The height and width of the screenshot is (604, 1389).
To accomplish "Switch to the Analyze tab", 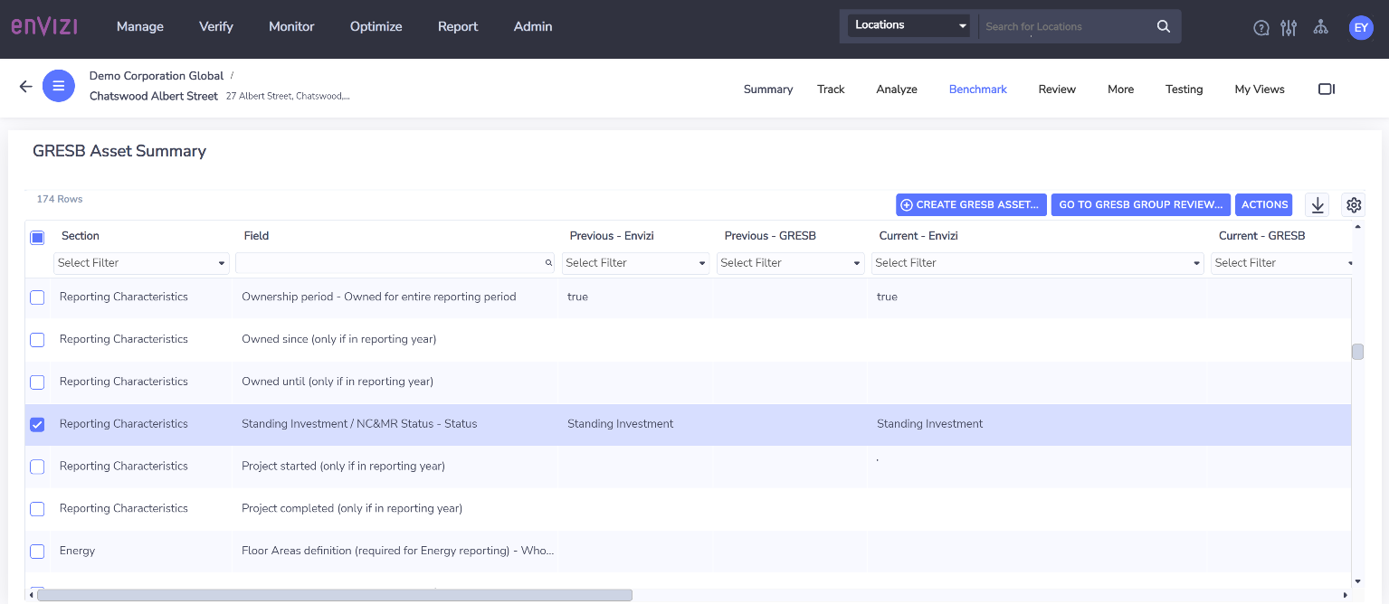I will (897, 90).
